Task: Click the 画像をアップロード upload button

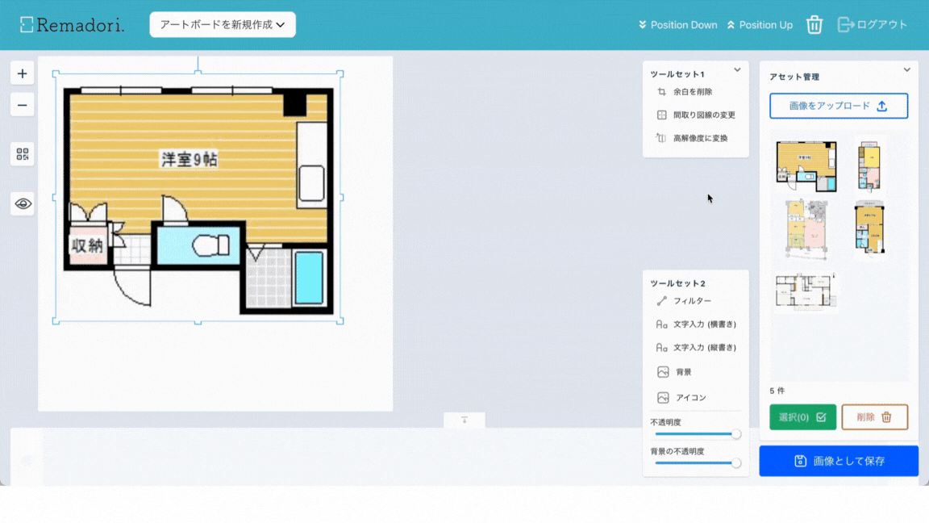Action: pos(838,106)
